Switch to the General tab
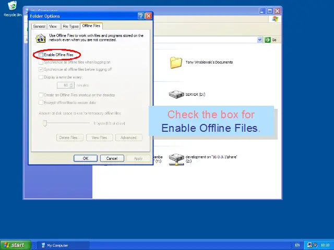Screen dimensions: 334x250 pos(39,26)
